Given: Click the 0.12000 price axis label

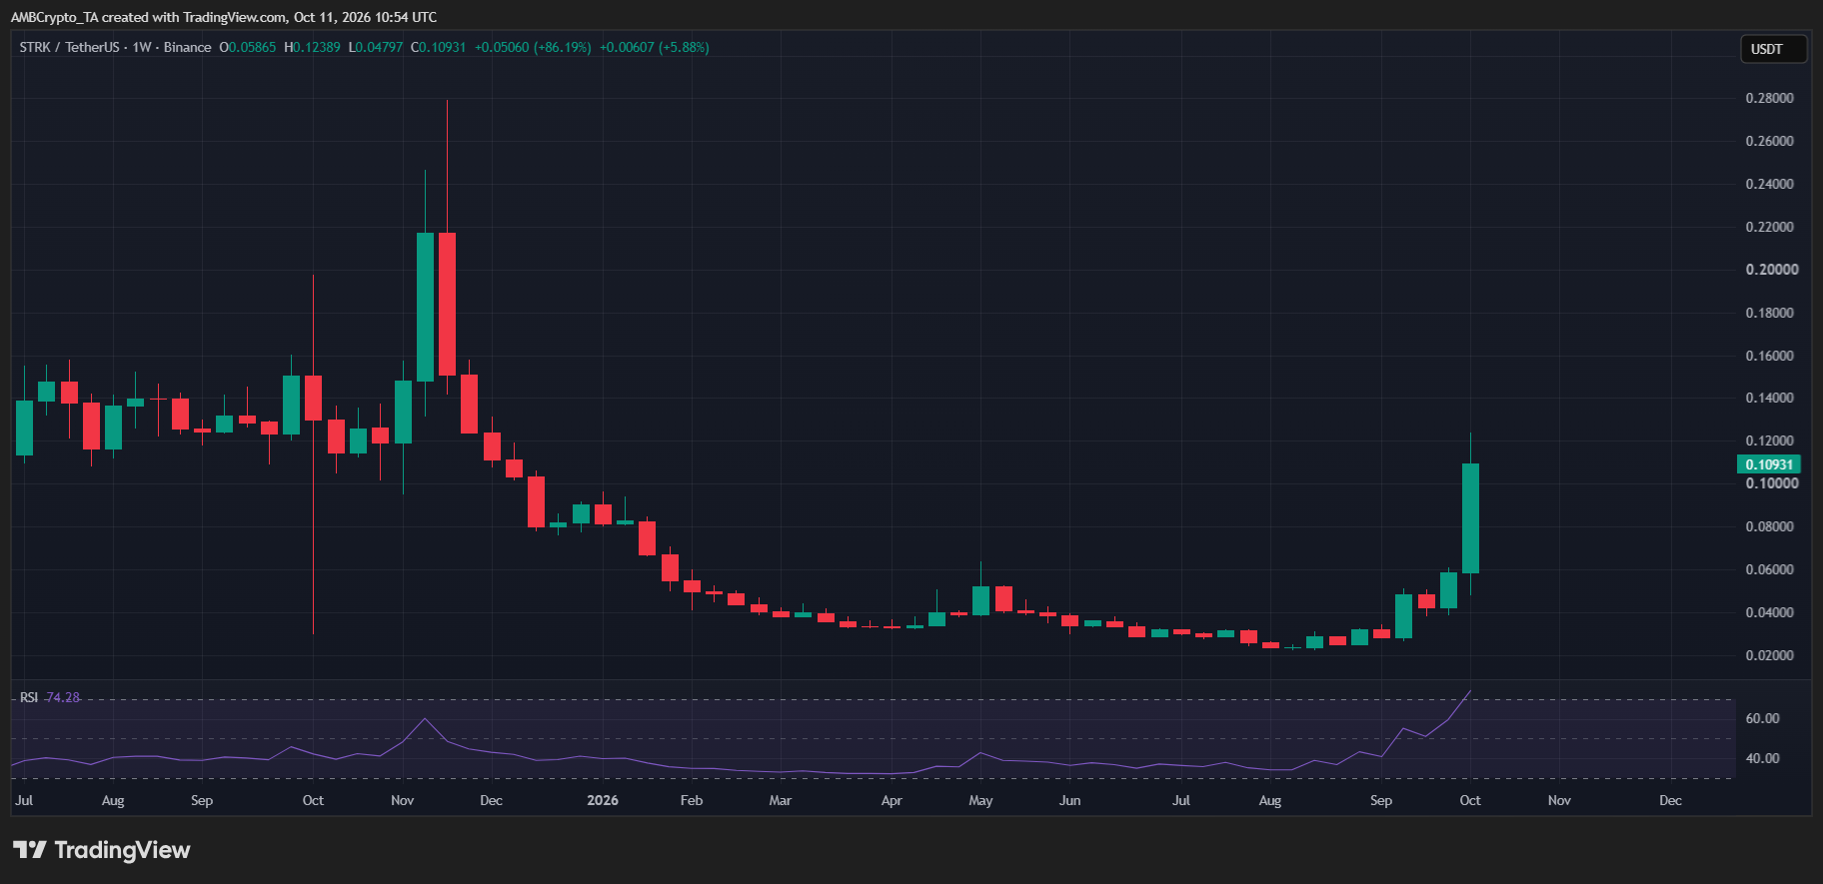Looking at the screenshot, I should [x=1769, y=441].
